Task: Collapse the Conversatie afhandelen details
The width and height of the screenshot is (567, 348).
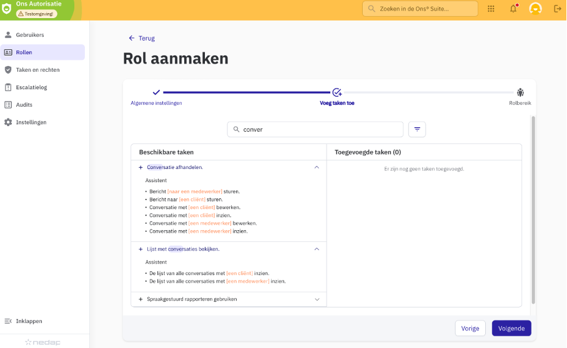Action: click(317, 167)
